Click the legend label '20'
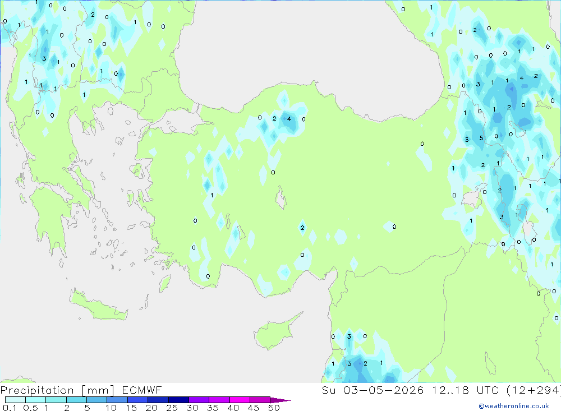This screenshot has width=561, height=411. click(x=151, y=408)
